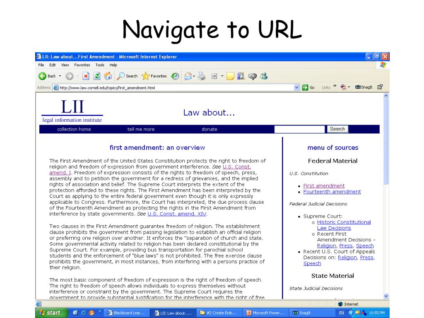424x318 pixels.
Task: Click the Adobe PDF icon in the toolbar
Action: [343, 87]
